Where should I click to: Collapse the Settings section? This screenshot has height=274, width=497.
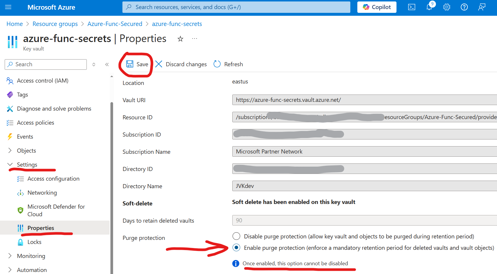click(11, 164)
